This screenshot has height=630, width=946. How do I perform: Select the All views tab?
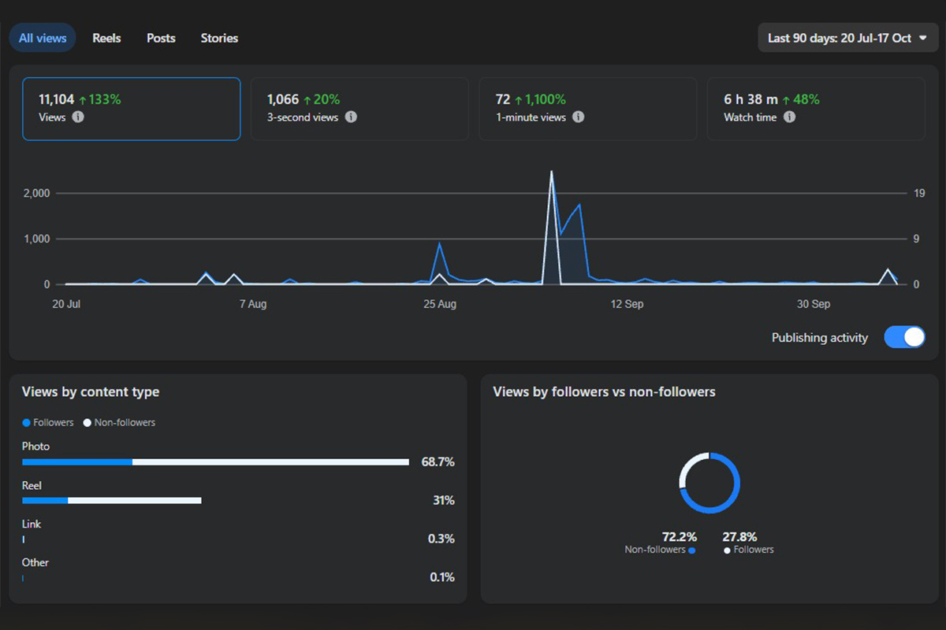pyautogui.click(x=43, y=38)
